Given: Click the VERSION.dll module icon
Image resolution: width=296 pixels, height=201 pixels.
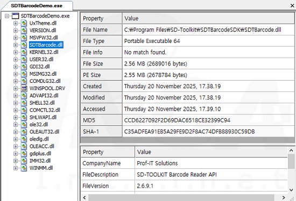Looking at the screenshot, I should (x=24, y=30).
